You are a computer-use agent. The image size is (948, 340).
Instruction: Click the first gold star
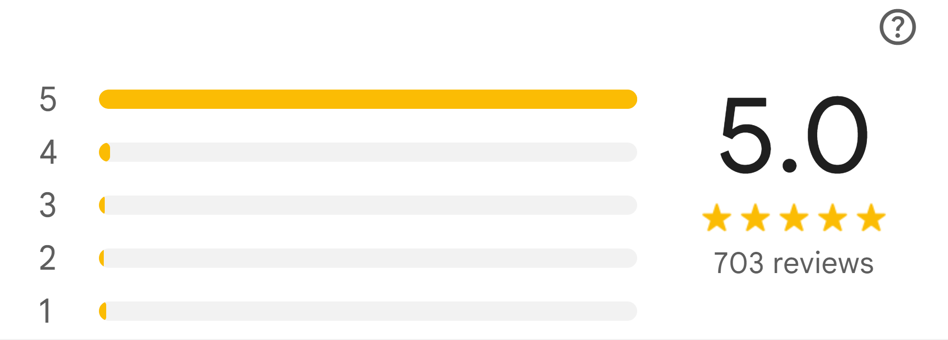(x=717, y=218)
